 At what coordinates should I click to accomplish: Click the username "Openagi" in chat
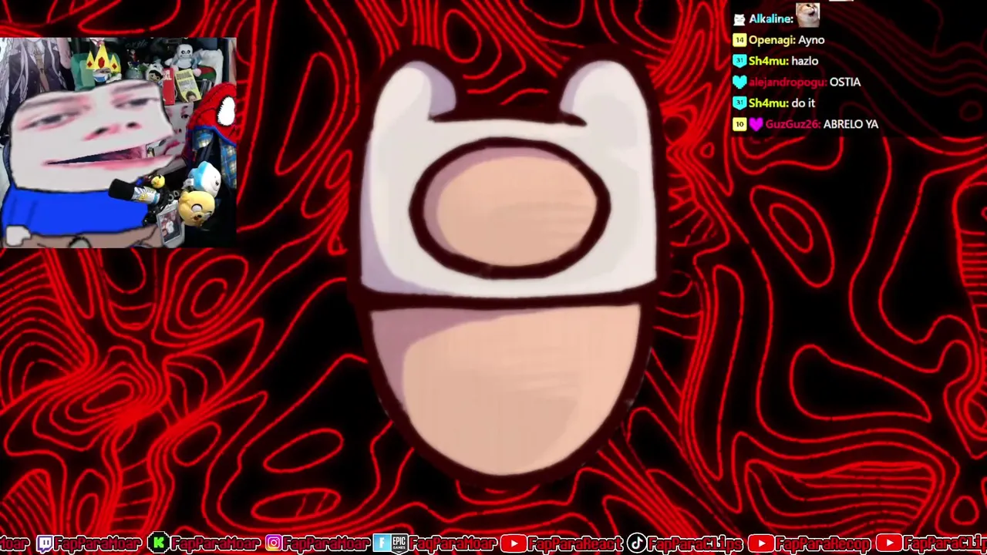point(772,40)
